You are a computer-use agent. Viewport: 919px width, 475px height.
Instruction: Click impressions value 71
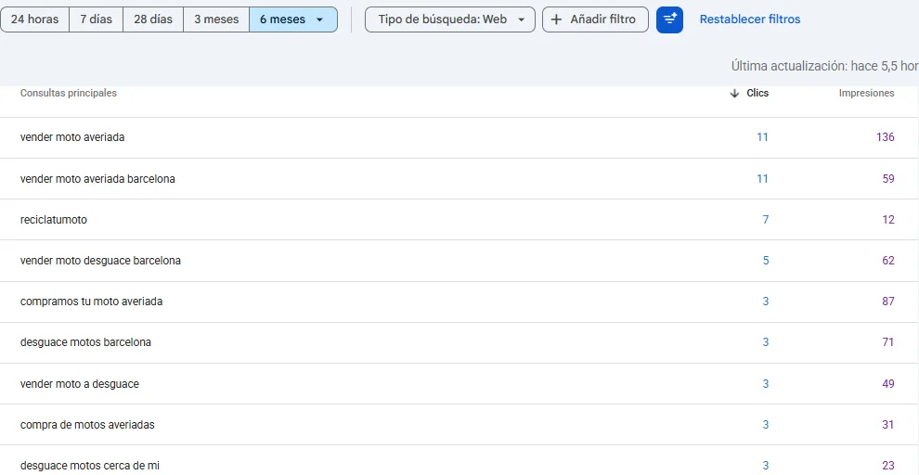click(888, 342)
